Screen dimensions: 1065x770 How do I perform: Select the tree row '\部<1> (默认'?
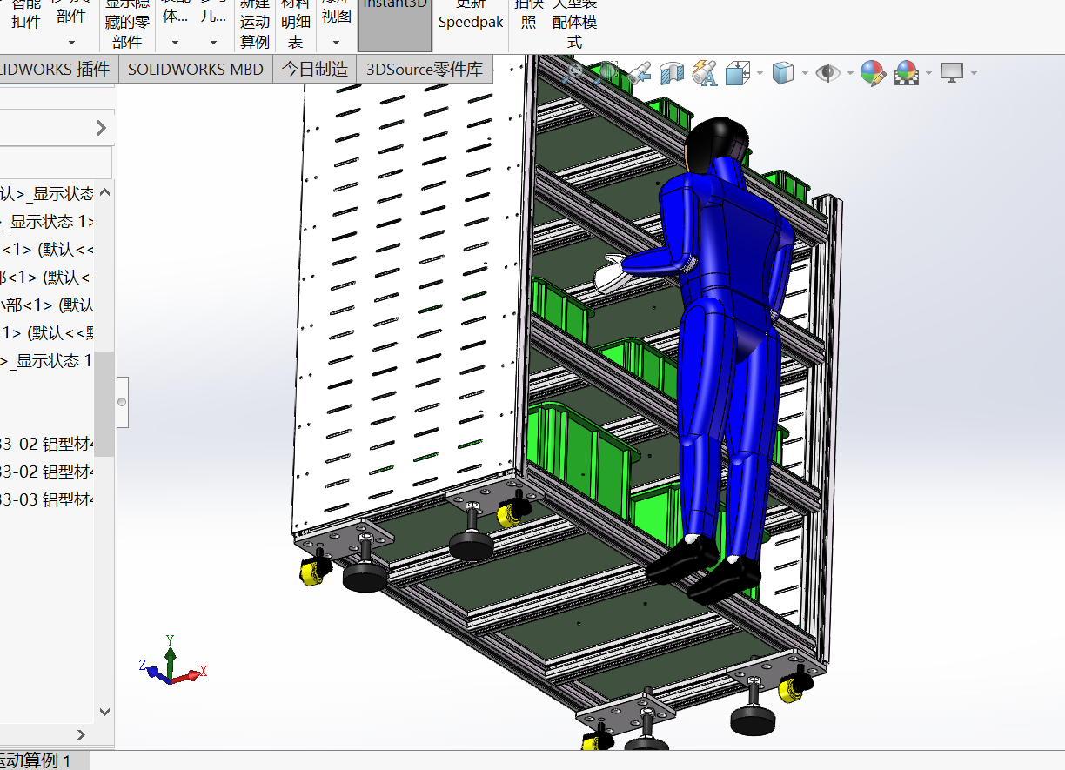tap(47, 305)
